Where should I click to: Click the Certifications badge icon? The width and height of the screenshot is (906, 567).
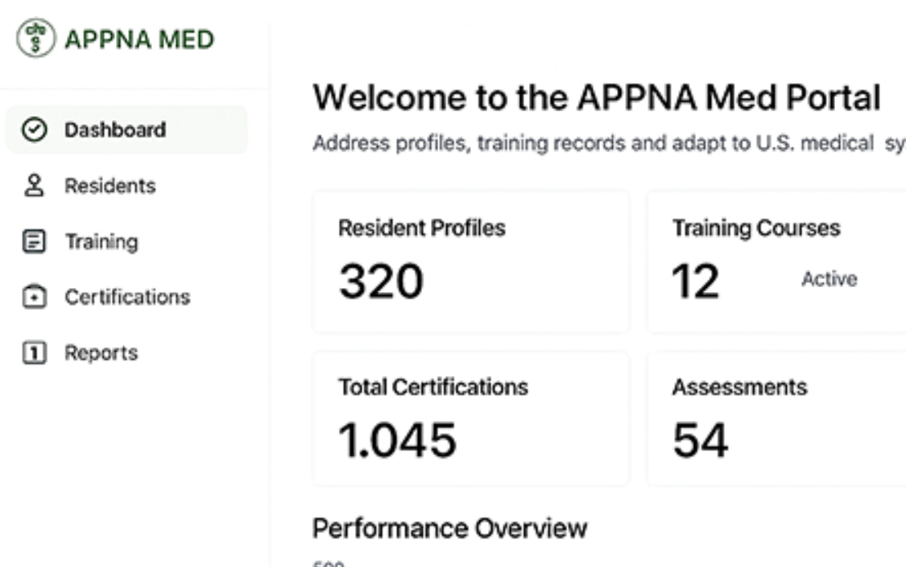point(34,297)
